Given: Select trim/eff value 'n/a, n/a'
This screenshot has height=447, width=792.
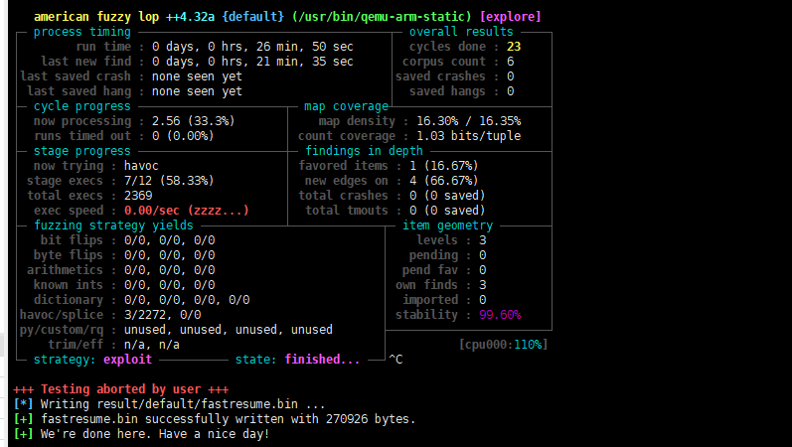Looking at the screenshot, I should (x=151, y=345).
